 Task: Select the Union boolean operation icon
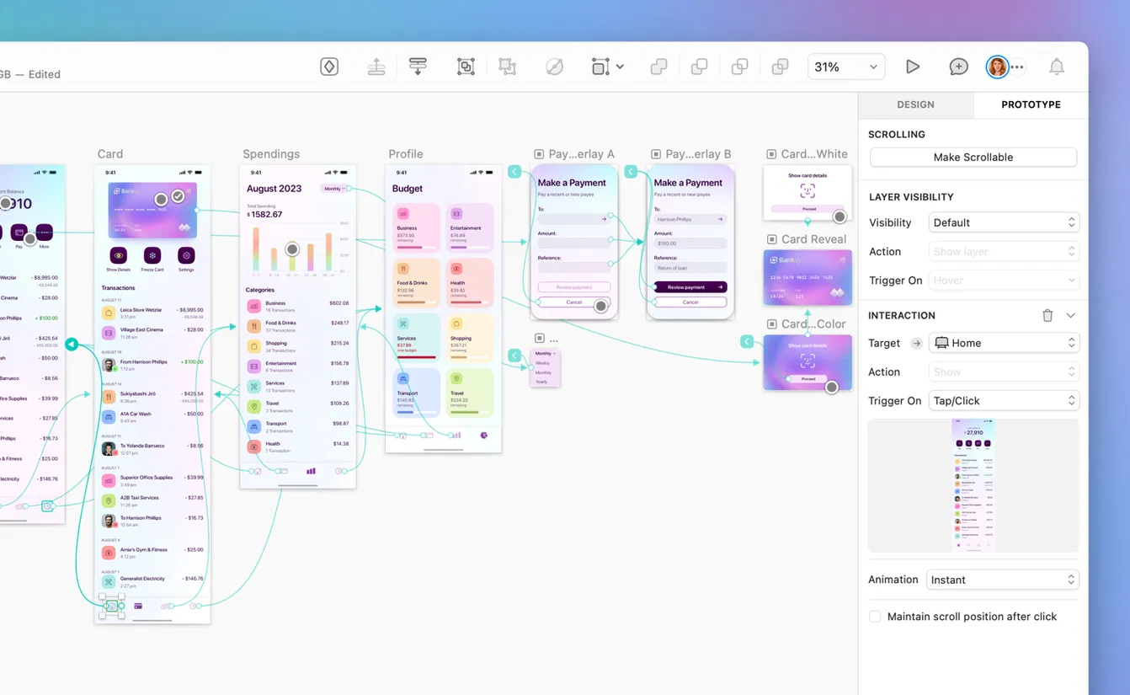click(x=658, y=67)
